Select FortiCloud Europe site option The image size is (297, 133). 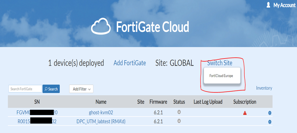click(221, 76)
